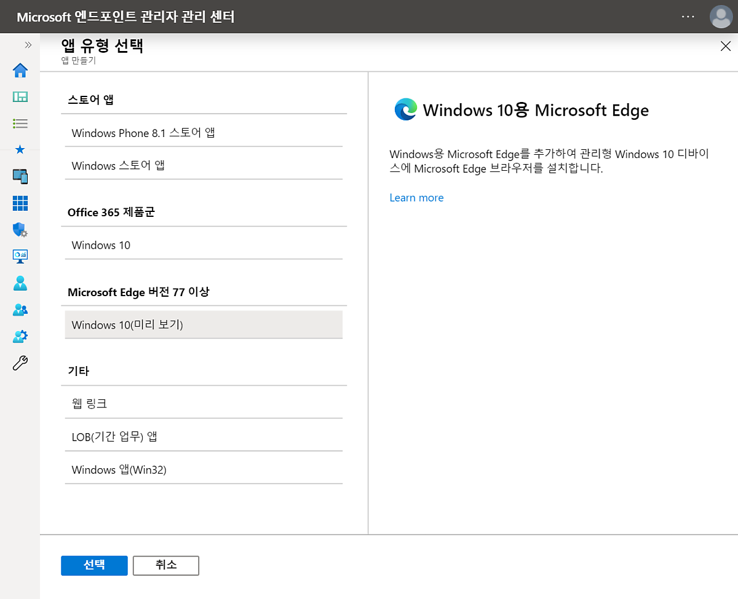Click the Learn more link

point(416,198)
